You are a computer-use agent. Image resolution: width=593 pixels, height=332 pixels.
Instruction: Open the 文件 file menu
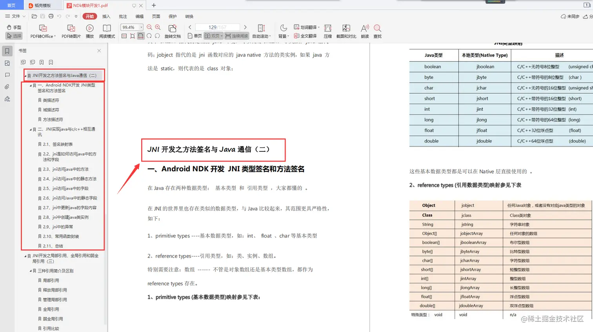[x=15, y=16]
